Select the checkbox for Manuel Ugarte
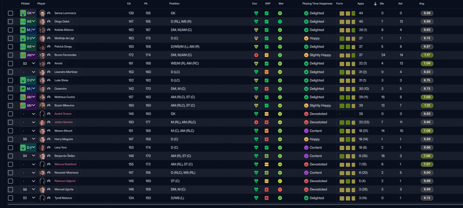The height and width of the screenshot is (208, 463). [10, 189]
